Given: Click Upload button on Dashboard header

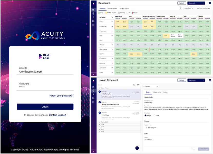Looking at the screenshot, I should tap(182, 3).
